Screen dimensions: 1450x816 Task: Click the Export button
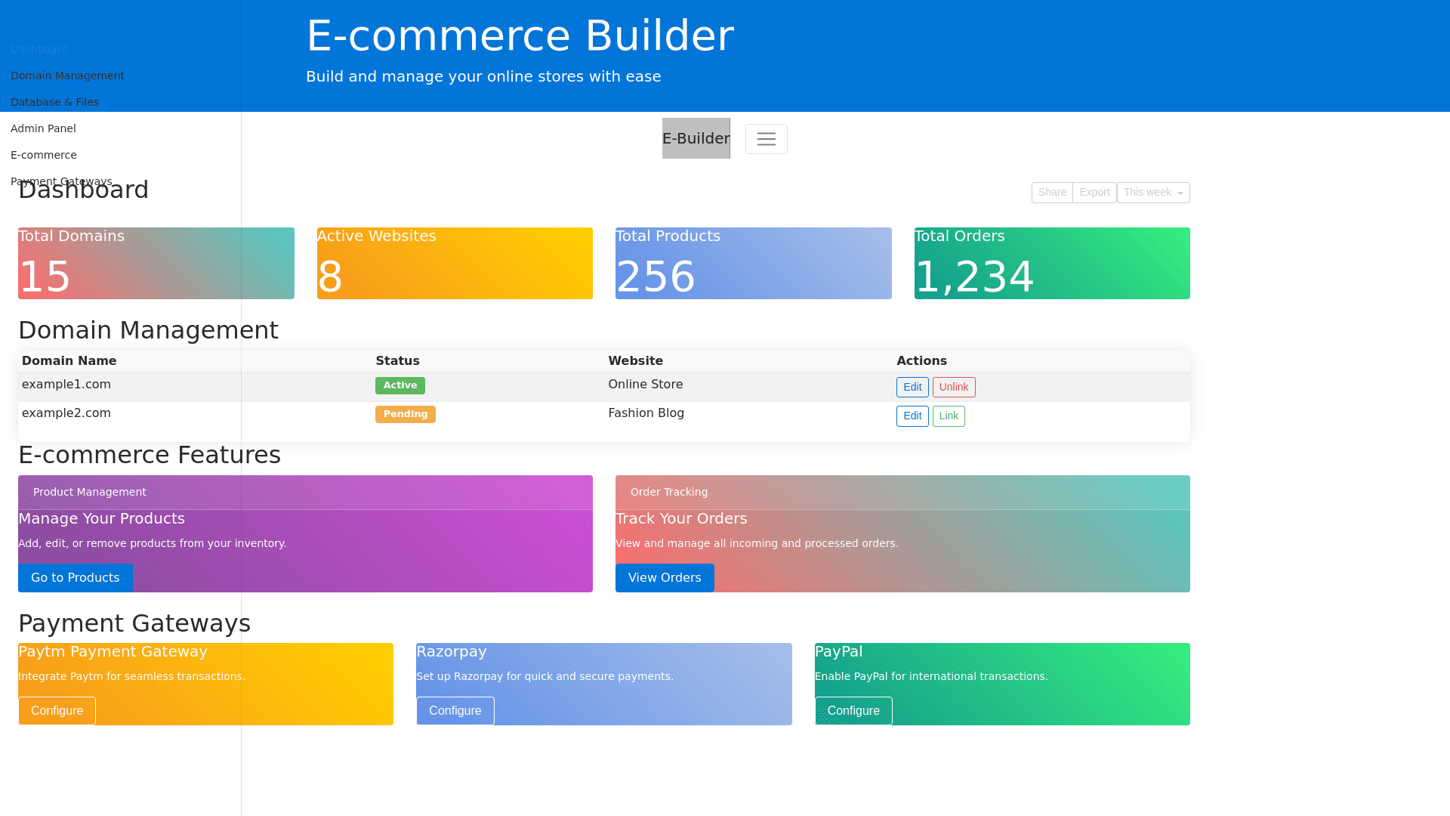(1094, 193)
